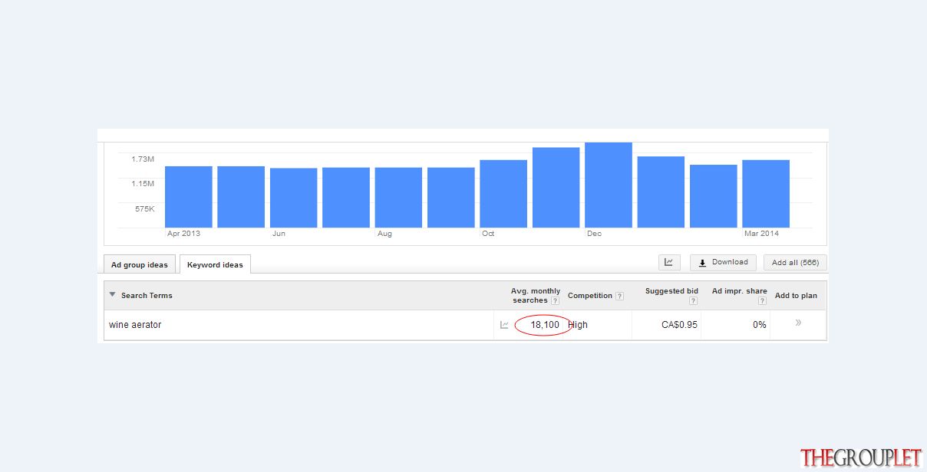Screen dimensions: 927x472
Task: Click Add all (566) button
Action: pyautogui.click(x=795, y=262)
